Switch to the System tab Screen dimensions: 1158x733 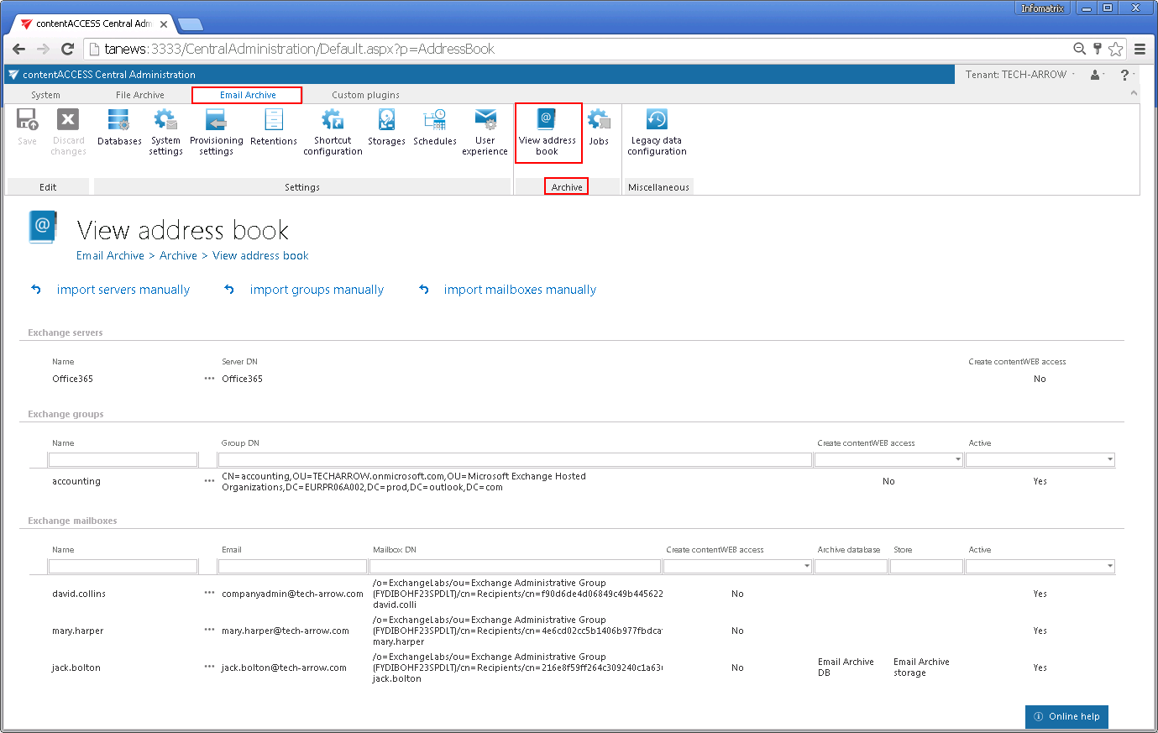(x=45, y=95)
